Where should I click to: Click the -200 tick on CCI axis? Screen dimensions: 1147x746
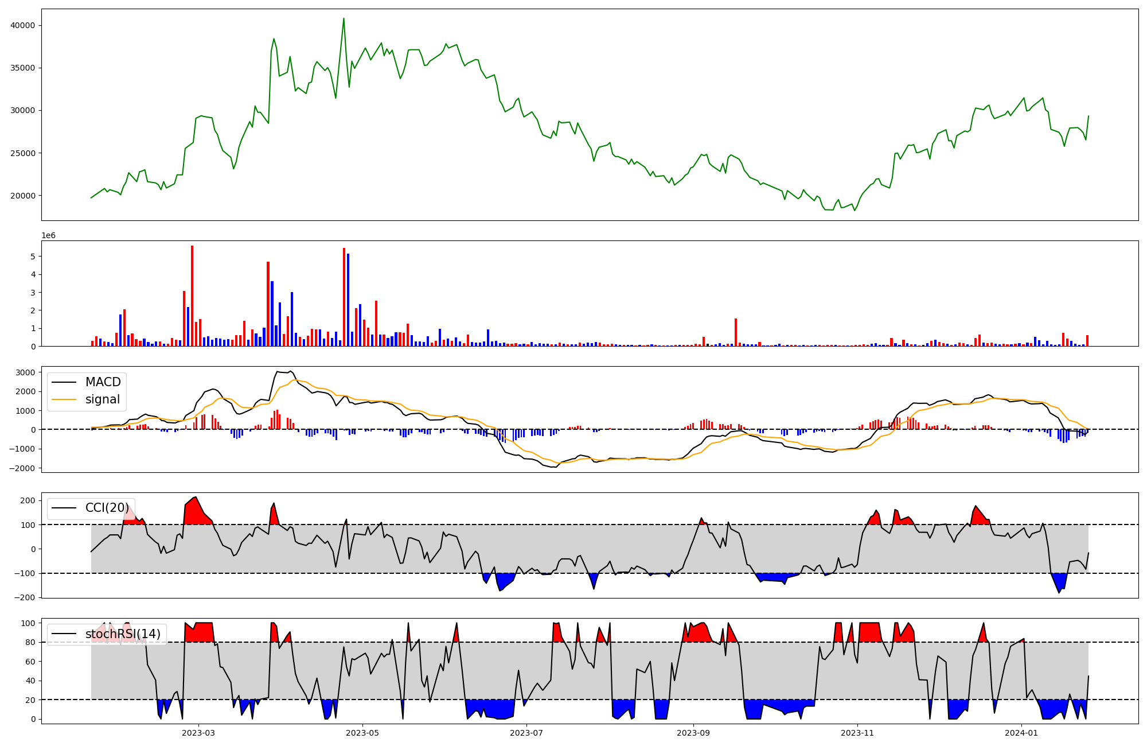click(x=24, y=597)
